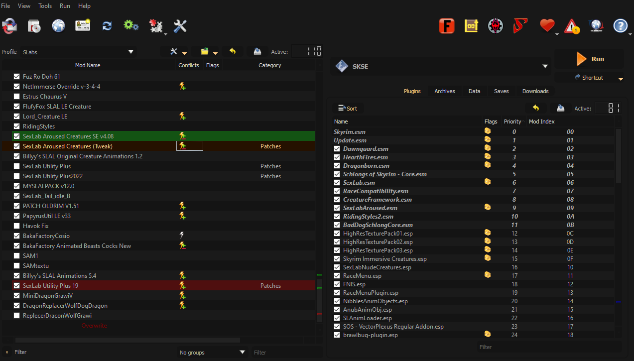Launch the red round creature shortcut icon

(x=496, y=26)
